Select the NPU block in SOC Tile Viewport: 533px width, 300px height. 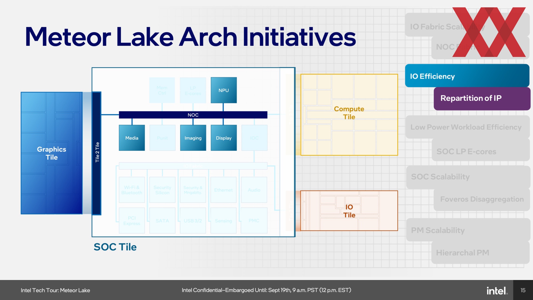coord(223,90)
